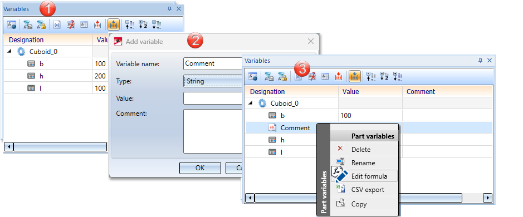Click collapse-all list icon in Variables window behind dialog
Screen dimensions: 523x217
tap(129, 24)
